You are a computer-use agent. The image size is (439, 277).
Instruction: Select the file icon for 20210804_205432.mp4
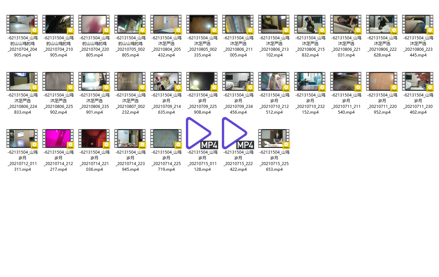point(166,25)
